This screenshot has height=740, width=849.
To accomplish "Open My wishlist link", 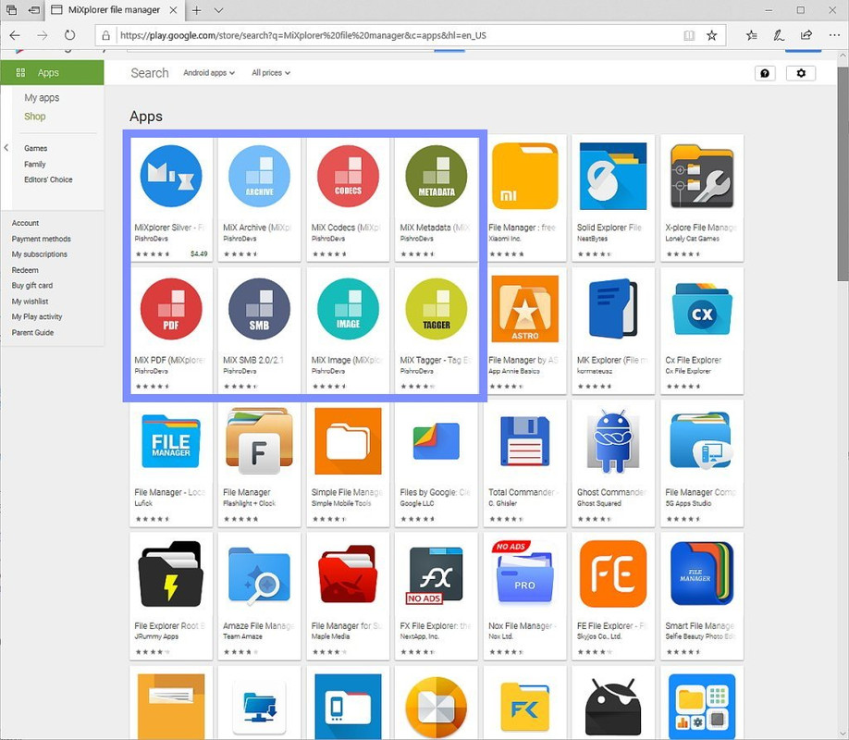I will coord(30,302).
